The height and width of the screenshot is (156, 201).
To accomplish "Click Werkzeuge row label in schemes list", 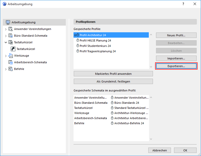I will pyautogui.click(x=82, y=113).
